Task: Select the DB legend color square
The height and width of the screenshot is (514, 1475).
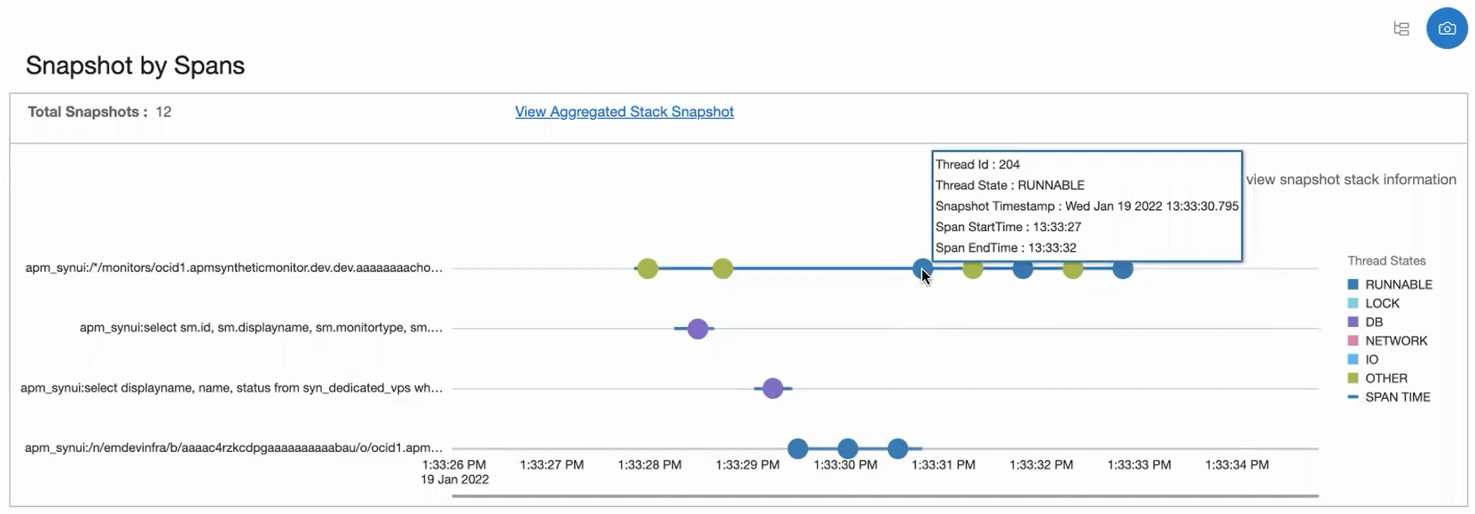Action: point(1352,322)
